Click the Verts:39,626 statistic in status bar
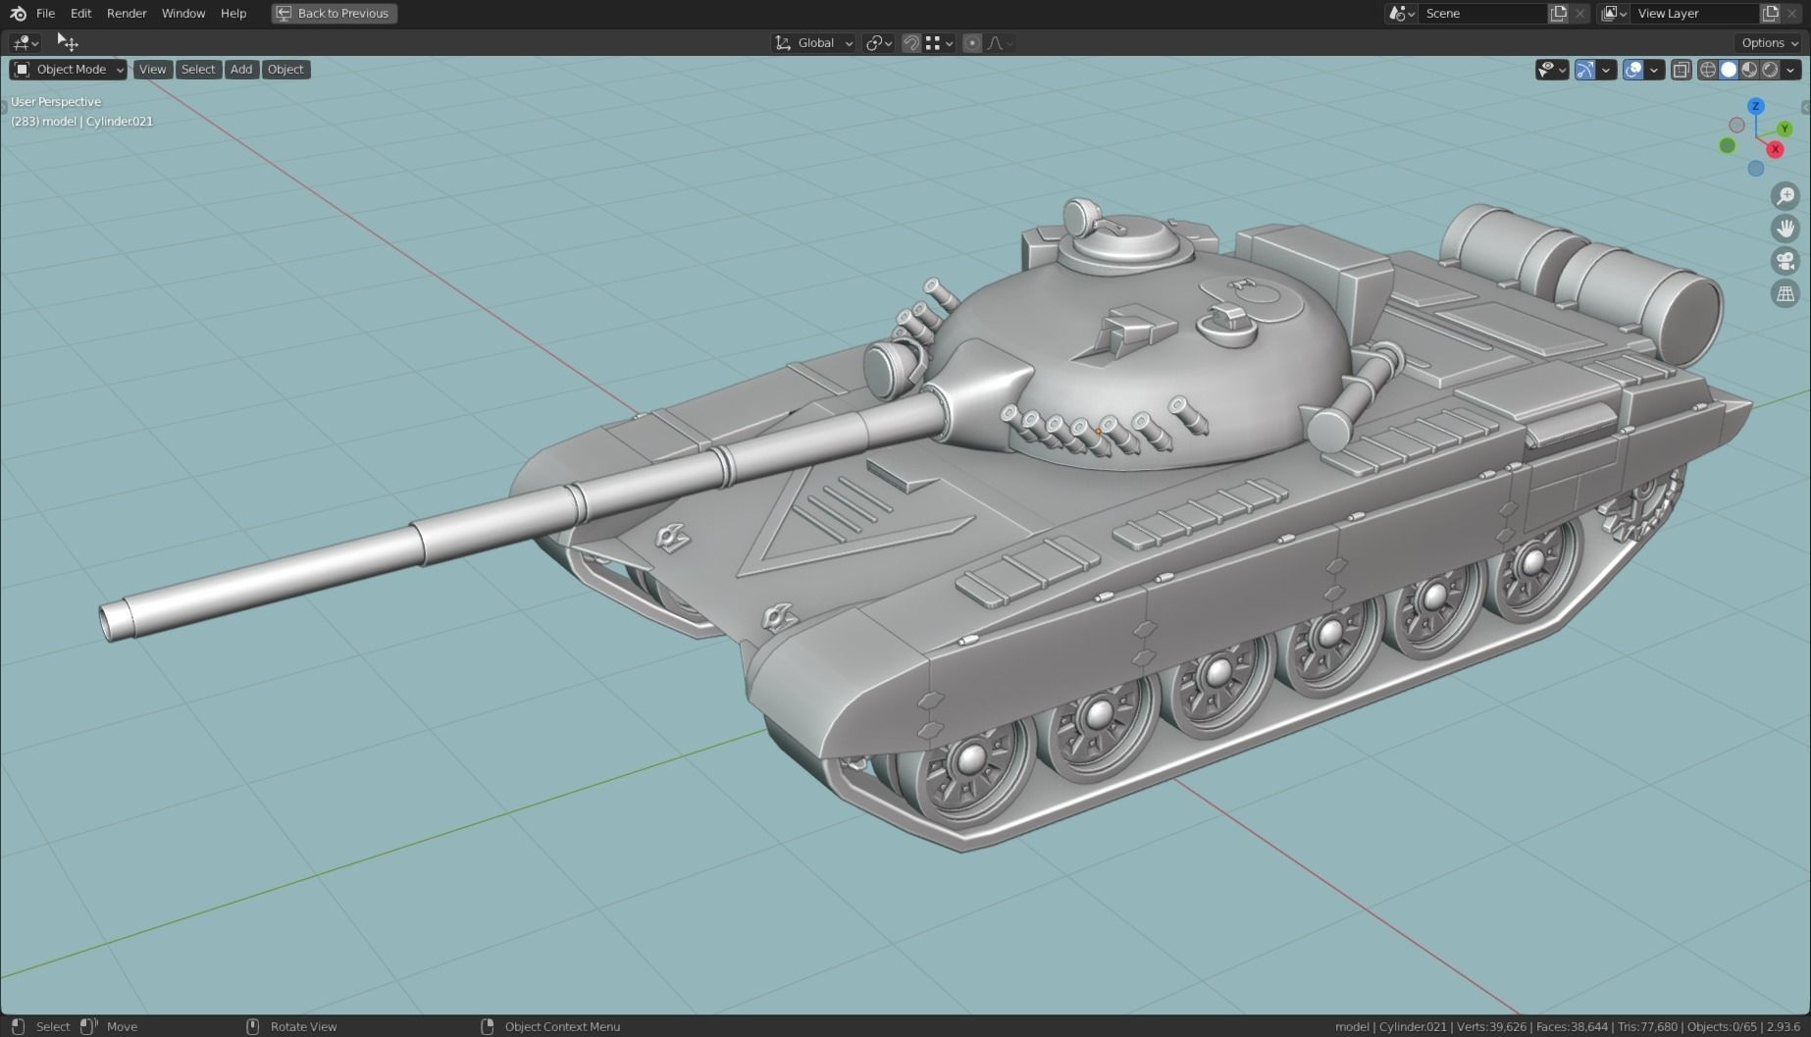The height and width of the screenshot is (1037, 1811). point(1491,1027)
